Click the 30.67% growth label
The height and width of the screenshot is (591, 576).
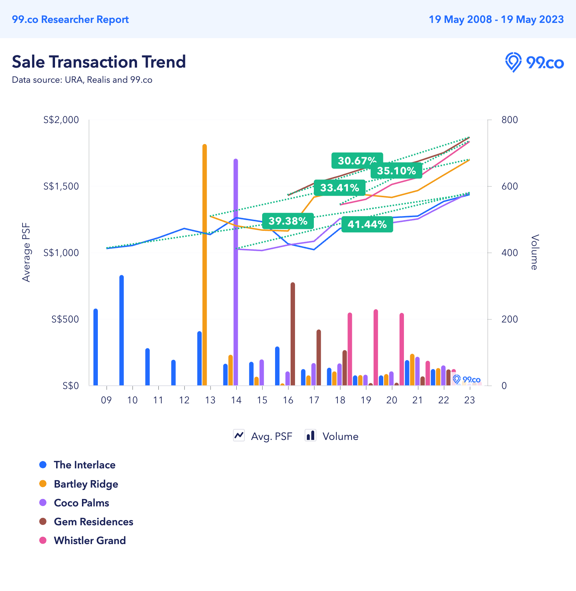[x=357, y=160]
